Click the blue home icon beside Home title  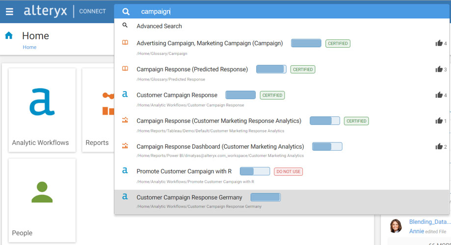tap(9, 35)
